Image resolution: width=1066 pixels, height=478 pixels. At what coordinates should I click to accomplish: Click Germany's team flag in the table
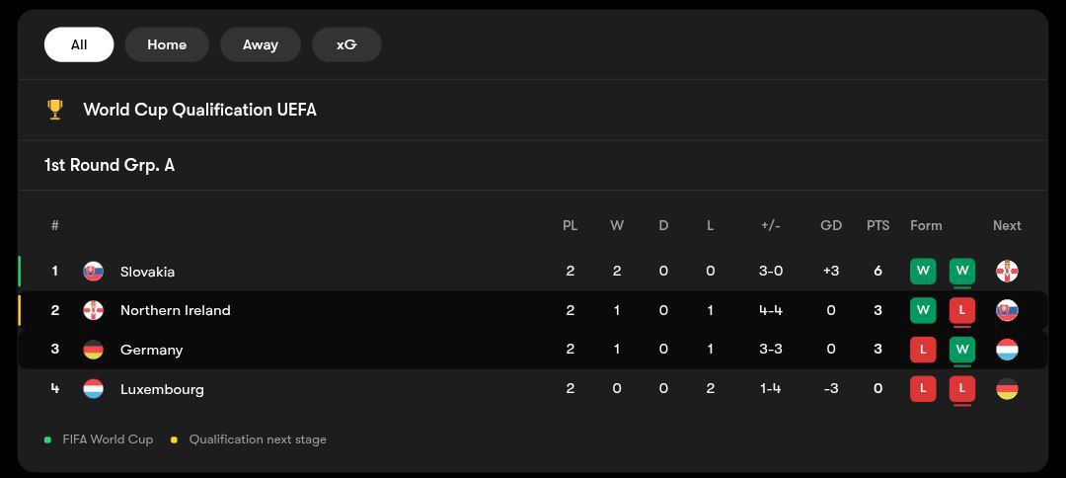(94, 350)
